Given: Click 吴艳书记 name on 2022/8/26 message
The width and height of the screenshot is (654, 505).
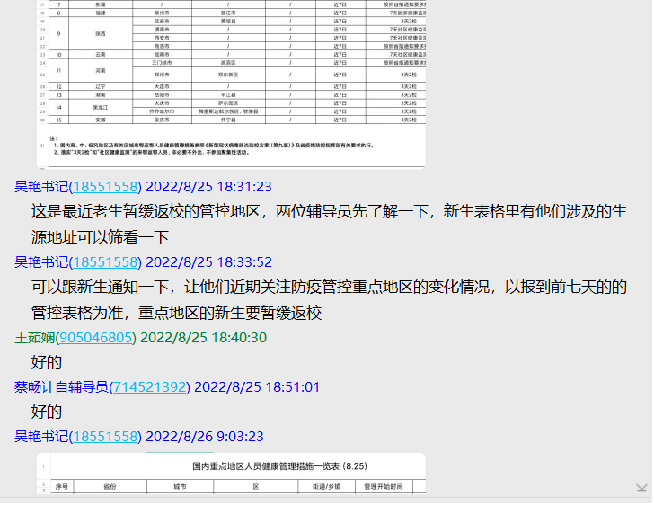Looking at the screenshot, I should pos(40,437).
